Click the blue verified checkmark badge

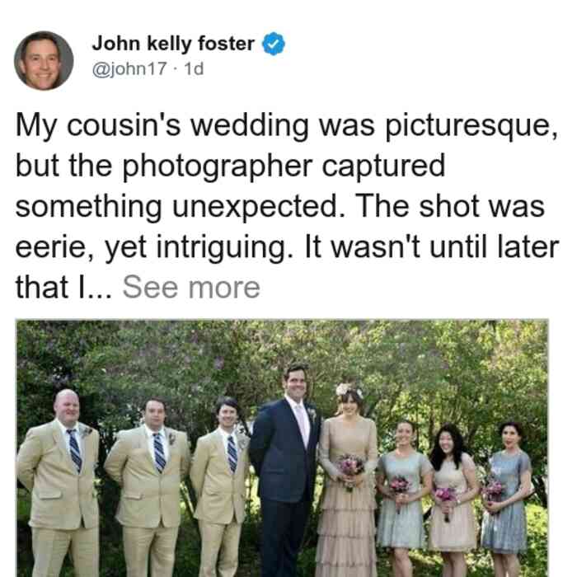tap(274, 44)
